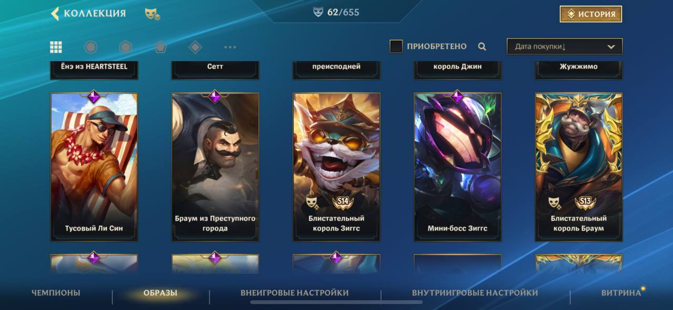Open search with the magnifying glass icon

[482, 47]
